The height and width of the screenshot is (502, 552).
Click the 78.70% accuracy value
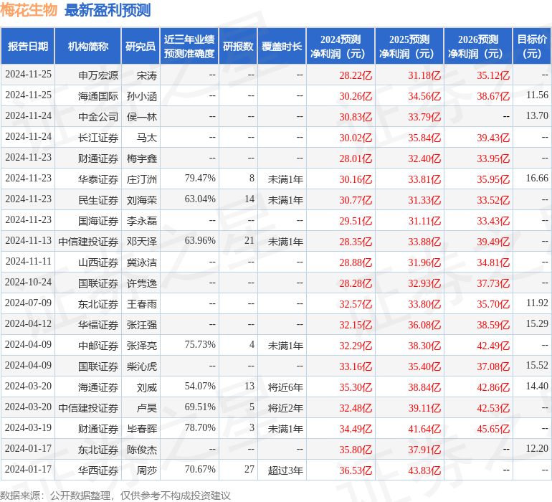tap(200, 428)
